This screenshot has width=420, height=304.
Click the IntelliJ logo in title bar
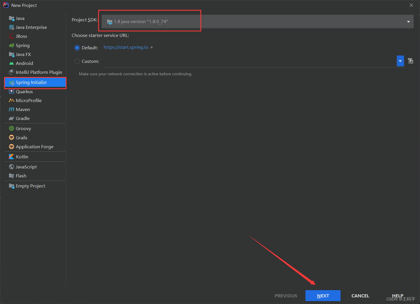pos(5,5)
